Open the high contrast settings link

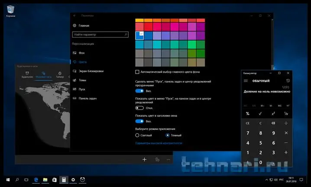click(159, 143)
